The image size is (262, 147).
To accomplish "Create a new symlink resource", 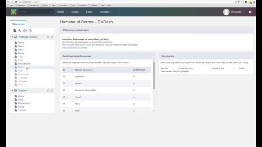I will (25, 31).
